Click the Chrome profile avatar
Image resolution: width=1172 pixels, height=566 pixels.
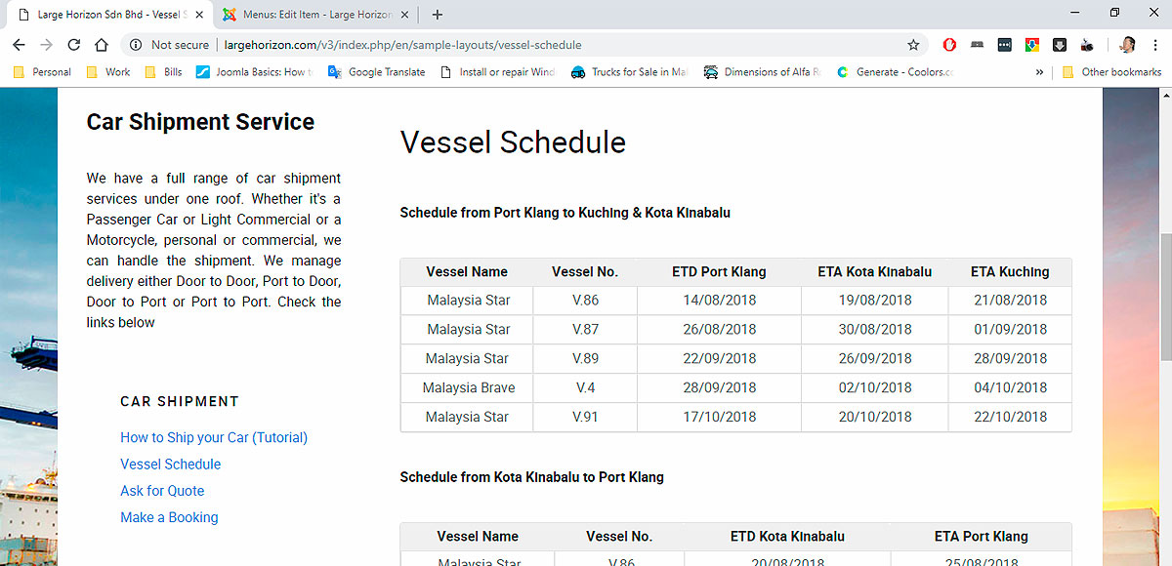tap(1127, 45)
